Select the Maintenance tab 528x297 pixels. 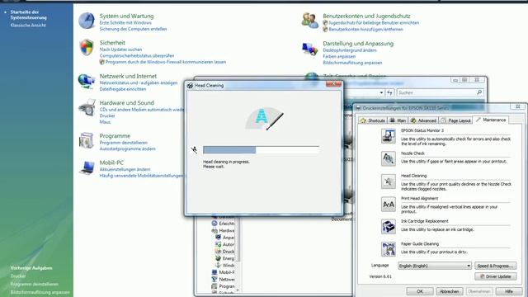(491, 120)
